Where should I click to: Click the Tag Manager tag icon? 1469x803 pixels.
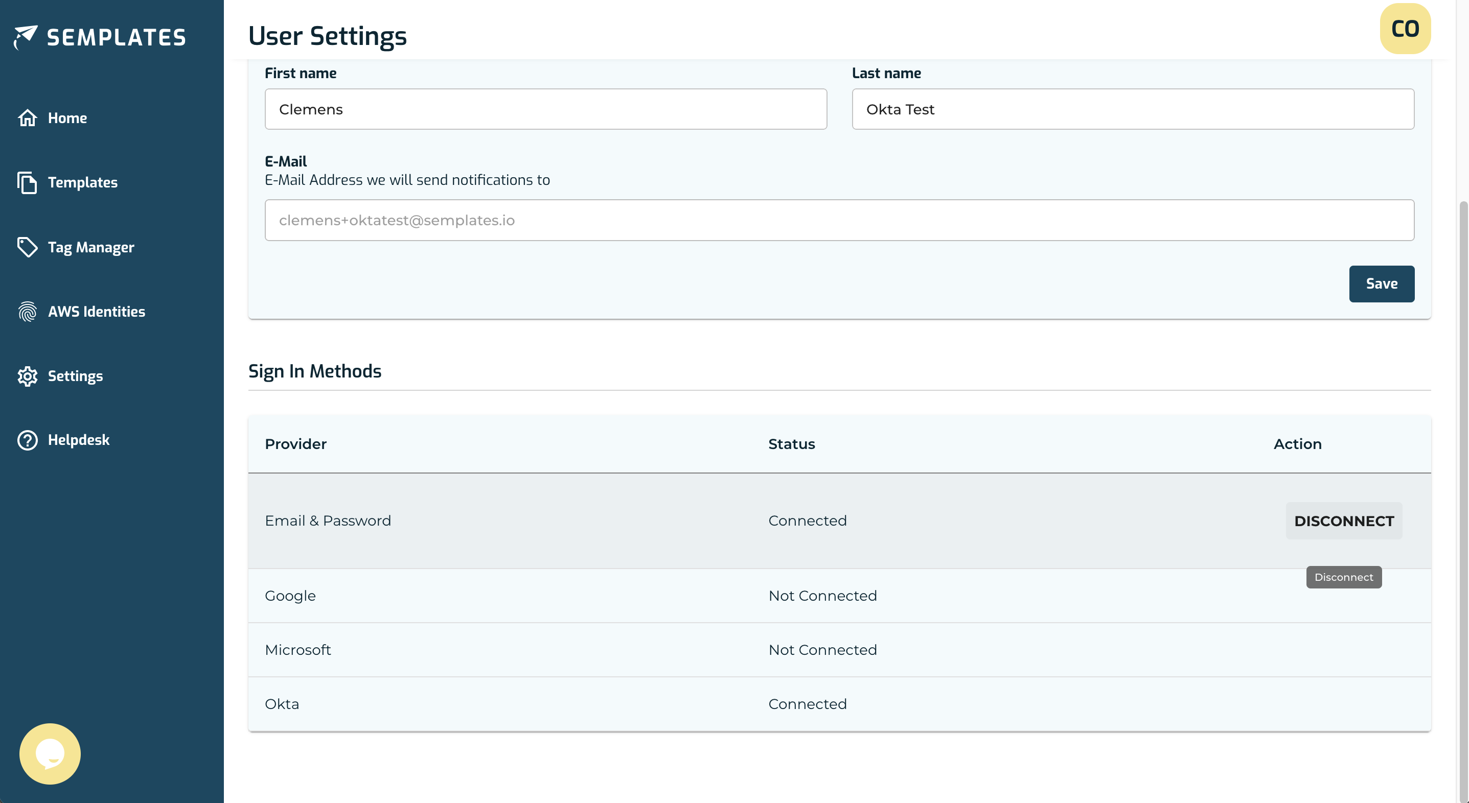click(x=28, y=247)
